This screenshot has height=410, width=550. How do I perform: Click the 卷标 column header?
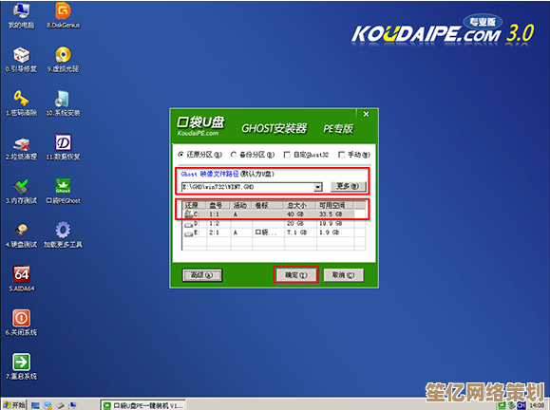point(268,205)
